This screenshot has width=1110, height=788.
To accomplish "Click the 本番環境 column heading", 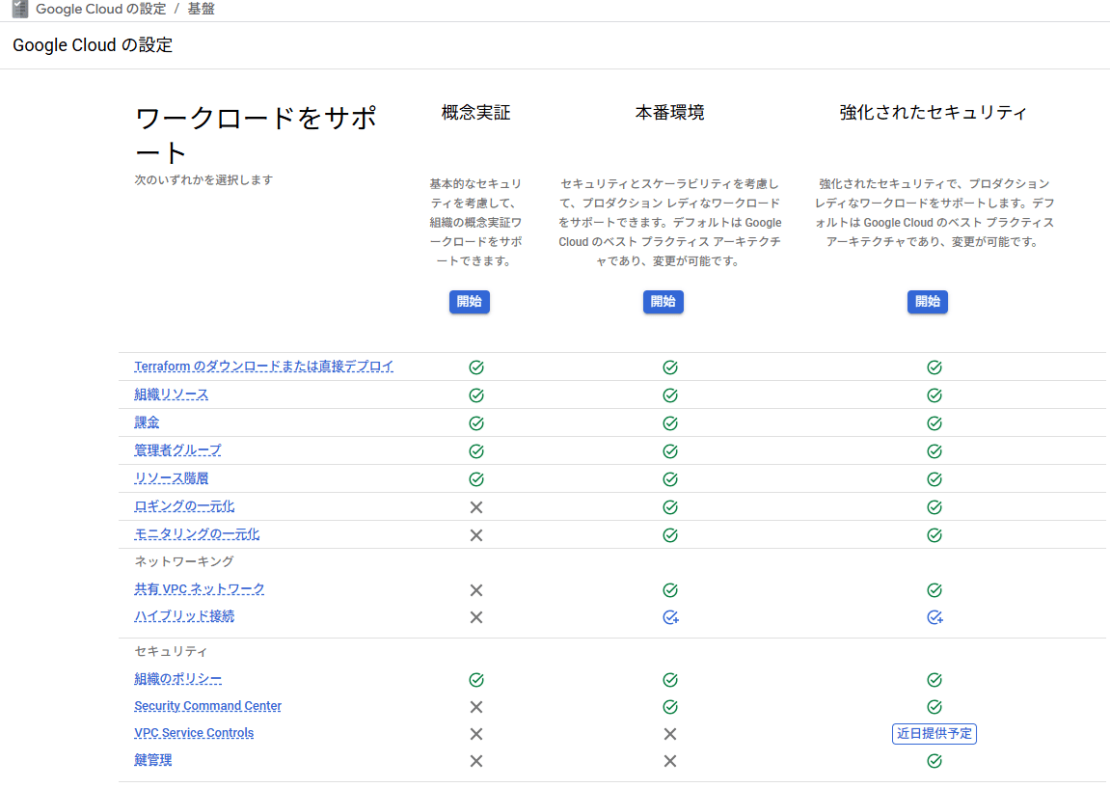I will tap(669, 113).
